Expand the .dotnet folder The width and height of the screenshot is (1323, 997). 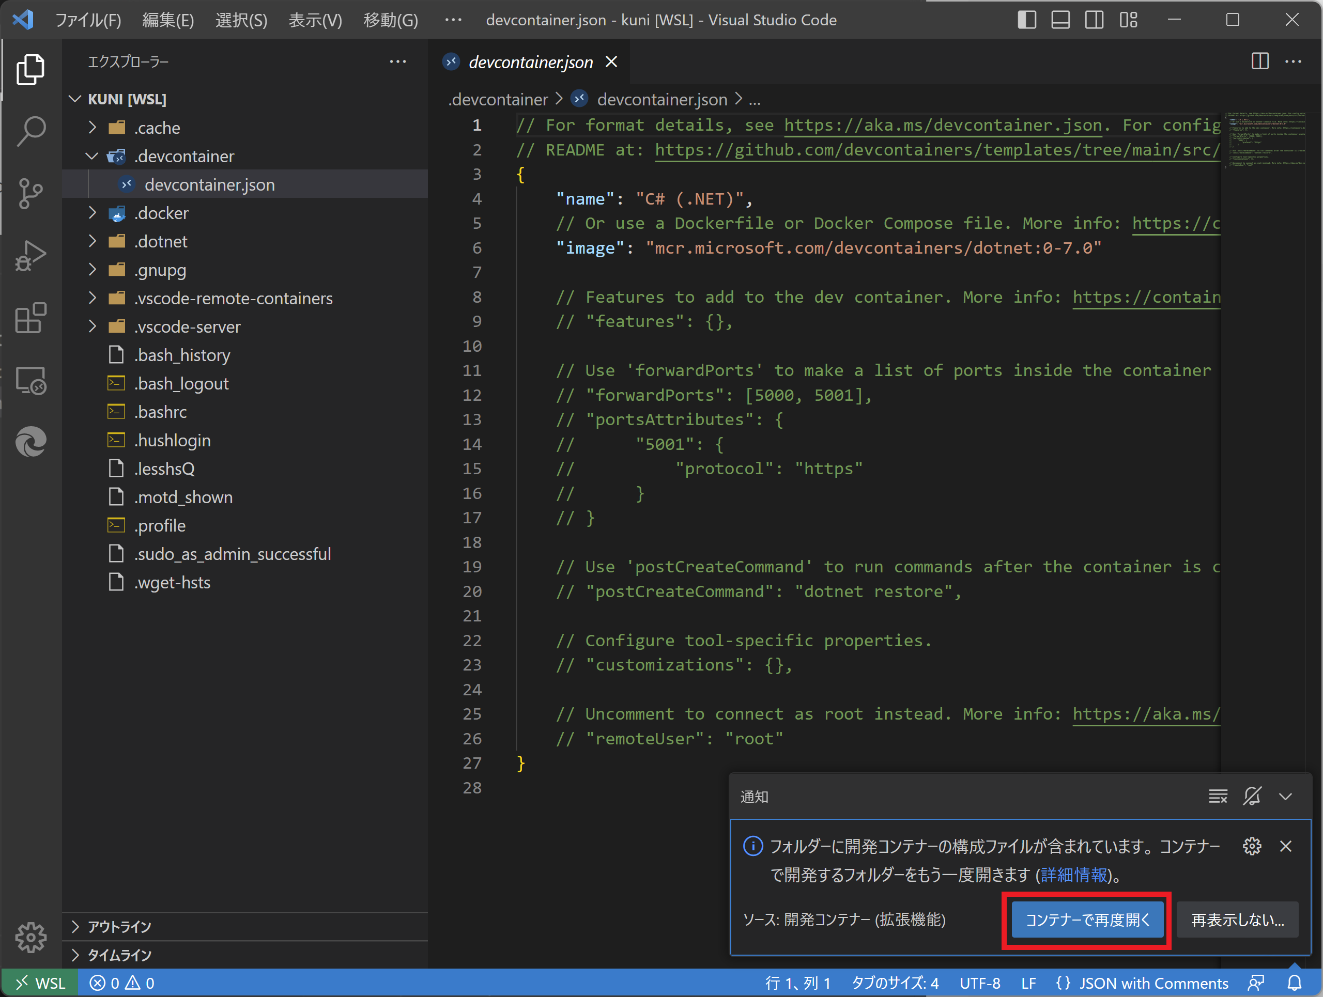click(93, 241)
